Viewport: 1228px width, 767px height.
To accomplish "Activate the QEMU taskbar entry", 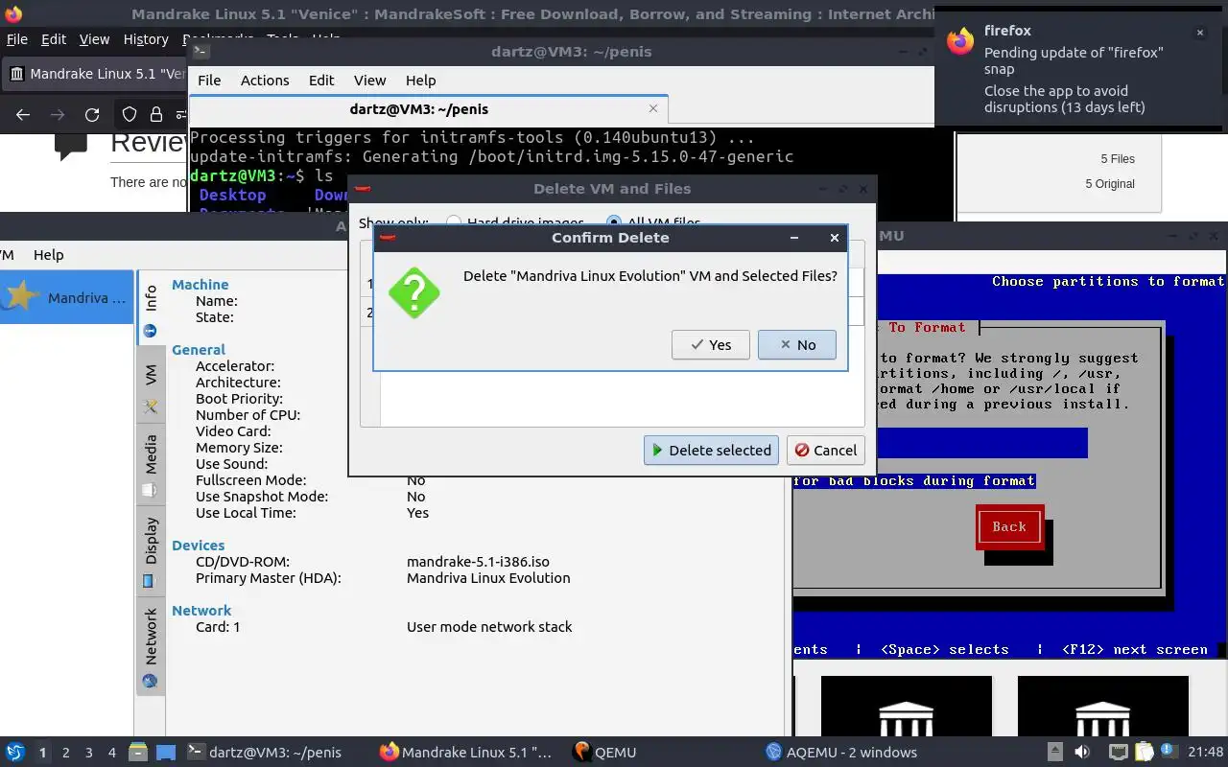I will pos(604,753).
